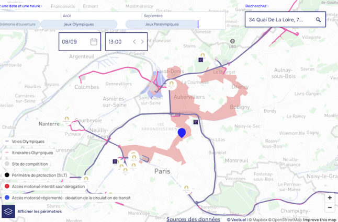The width and height of the screenshot is (338, 222).
Task: Click the red Accès motorisé interdit legend swatch
Action: pyautogui.click(x=6, y=186)
